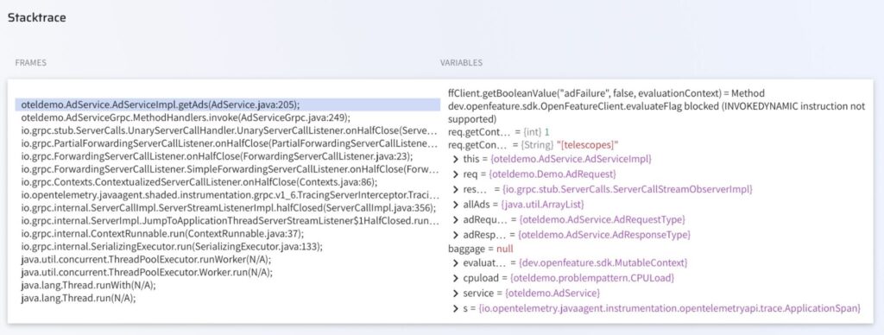Viewport: 884px width, 335px height.
Task: Click the oteldemo.Demo.AdRequest value
Action: coord(552,174)
